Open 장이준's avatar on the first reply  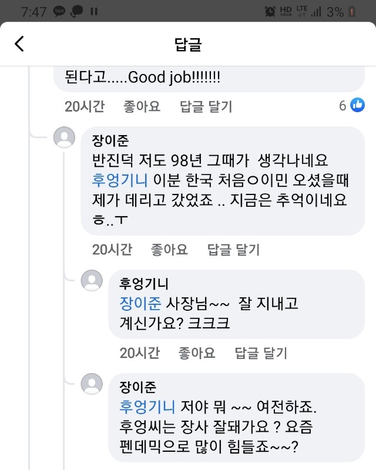point(64,137)
